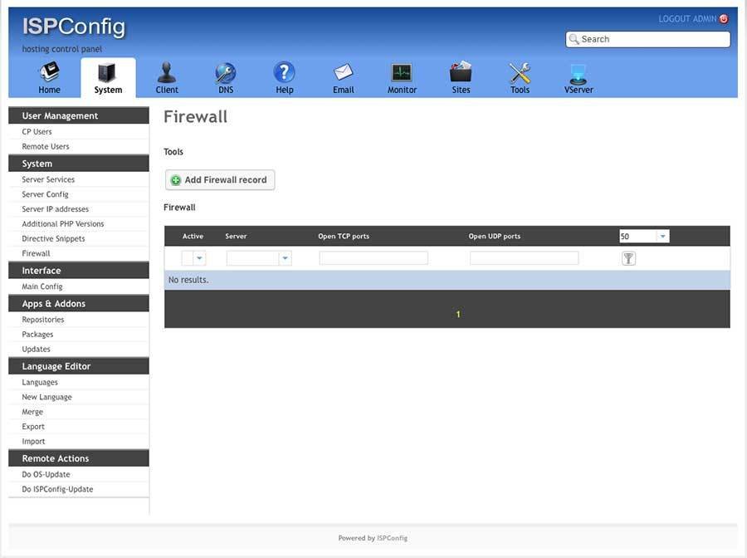Expand the Server filter dropdown
This screenshot has height=558, width=747.
pyautogui.click(x=285, y=258)
